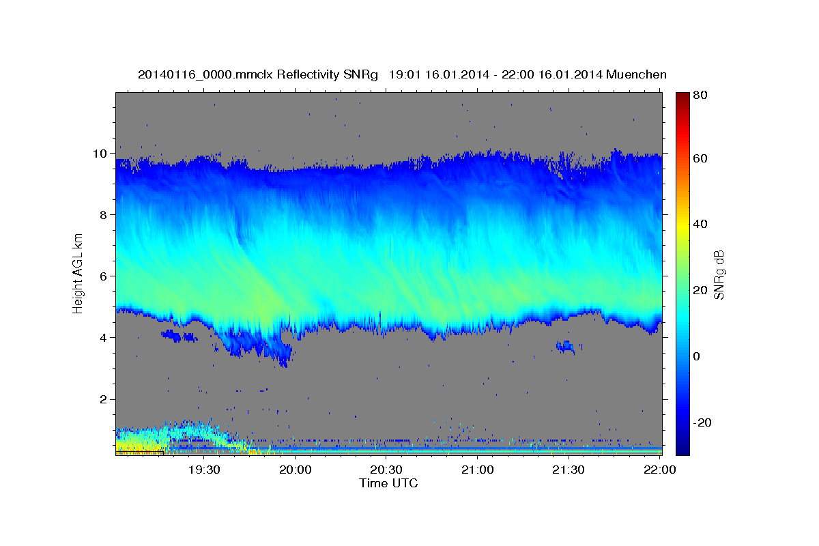The width and height of the screenshot is (819, 546).
Task: Click the height tick label 8
Action: pos(104,214)
